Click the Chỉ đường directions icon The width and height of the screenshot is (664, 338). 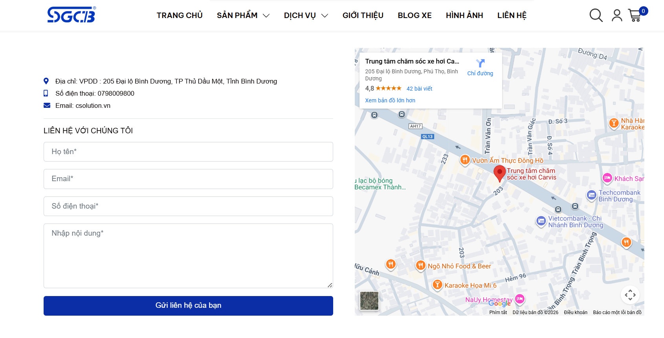click(x=480, y=63)
